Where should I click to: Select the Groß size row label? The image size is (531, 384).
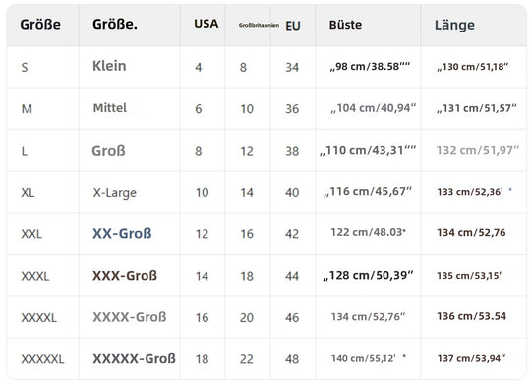108,151
